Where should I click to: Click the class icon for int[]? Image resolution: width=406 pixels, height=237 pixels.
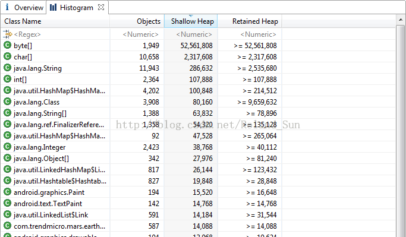pos(8,79)
